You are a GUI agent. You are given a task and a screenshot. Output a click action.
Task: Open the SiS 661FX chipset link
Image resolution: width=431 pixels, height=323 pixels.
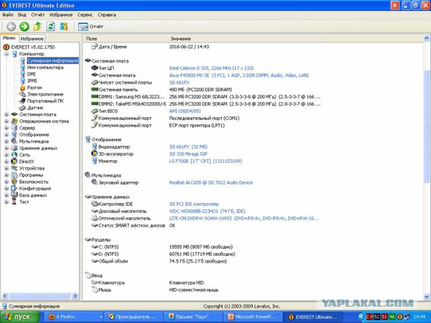[x=179, y=82]
